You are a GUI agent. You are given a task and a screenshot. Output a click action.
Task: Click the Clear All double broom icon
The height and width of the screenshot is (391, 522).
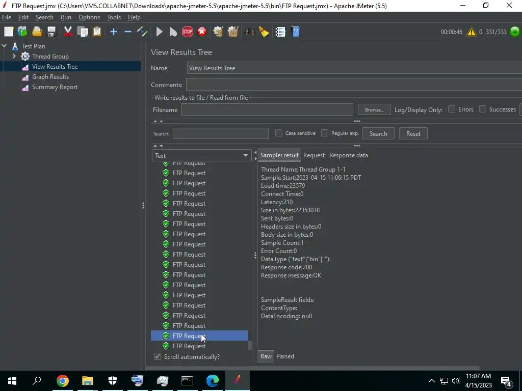[x=232, y=32]
